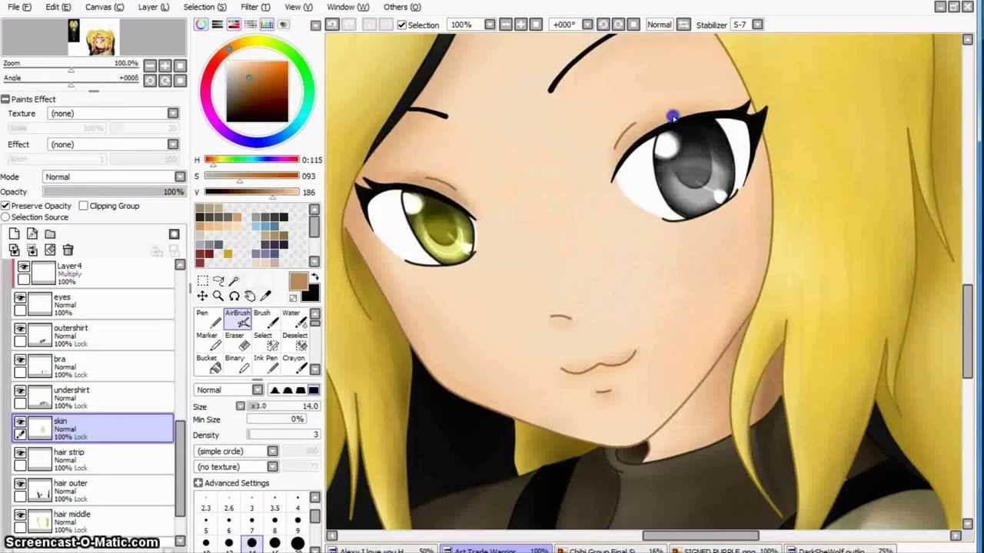This screenshot has height=553, width=984.
Task: Open the zoom percentage dropdown in the canvas toolbar
Action: (490, 25)
